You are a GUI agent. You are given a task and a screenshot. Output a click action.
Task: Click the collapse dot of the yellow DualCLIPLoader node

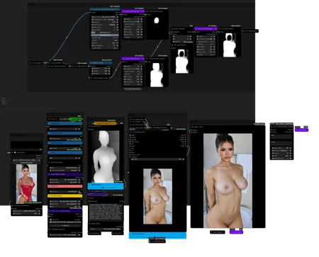click(49, 196)
